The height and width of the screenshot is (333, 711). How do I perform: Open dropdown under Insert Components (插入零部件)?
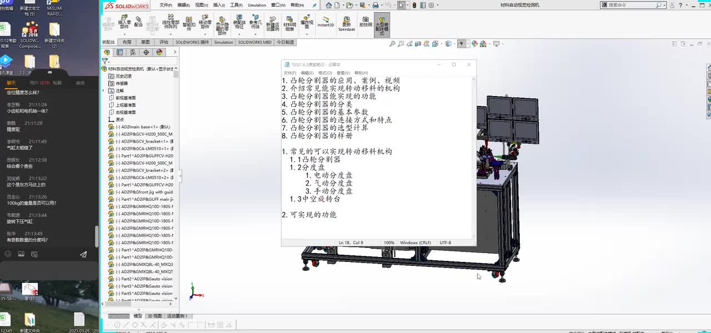pyautogui.click(x=125, y=33)
